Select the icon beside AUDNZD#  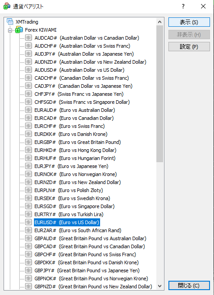click(28, 62)
